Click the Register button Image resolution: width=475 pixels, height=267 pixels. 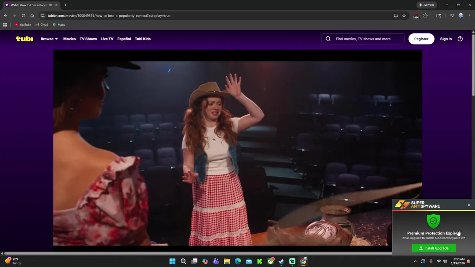421,39
